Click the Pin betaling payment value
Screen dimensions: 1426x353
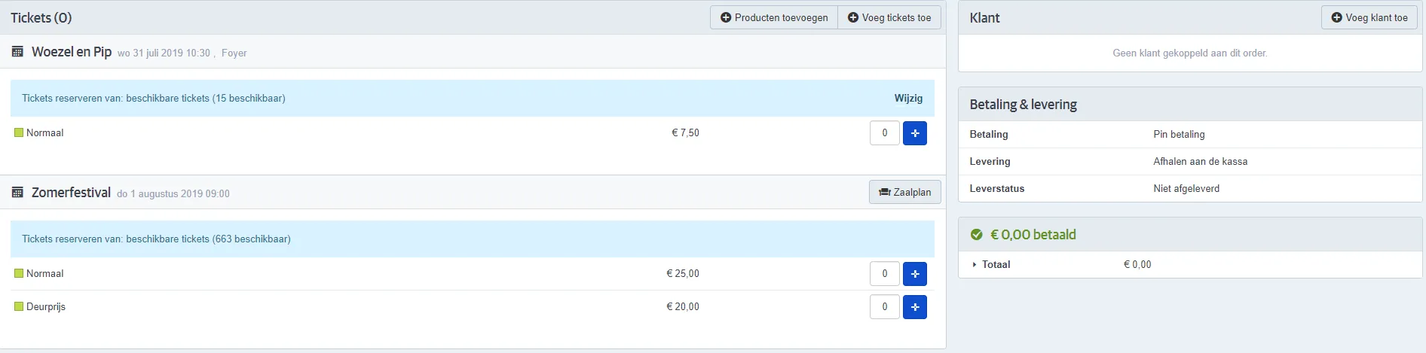point(1179,135)
